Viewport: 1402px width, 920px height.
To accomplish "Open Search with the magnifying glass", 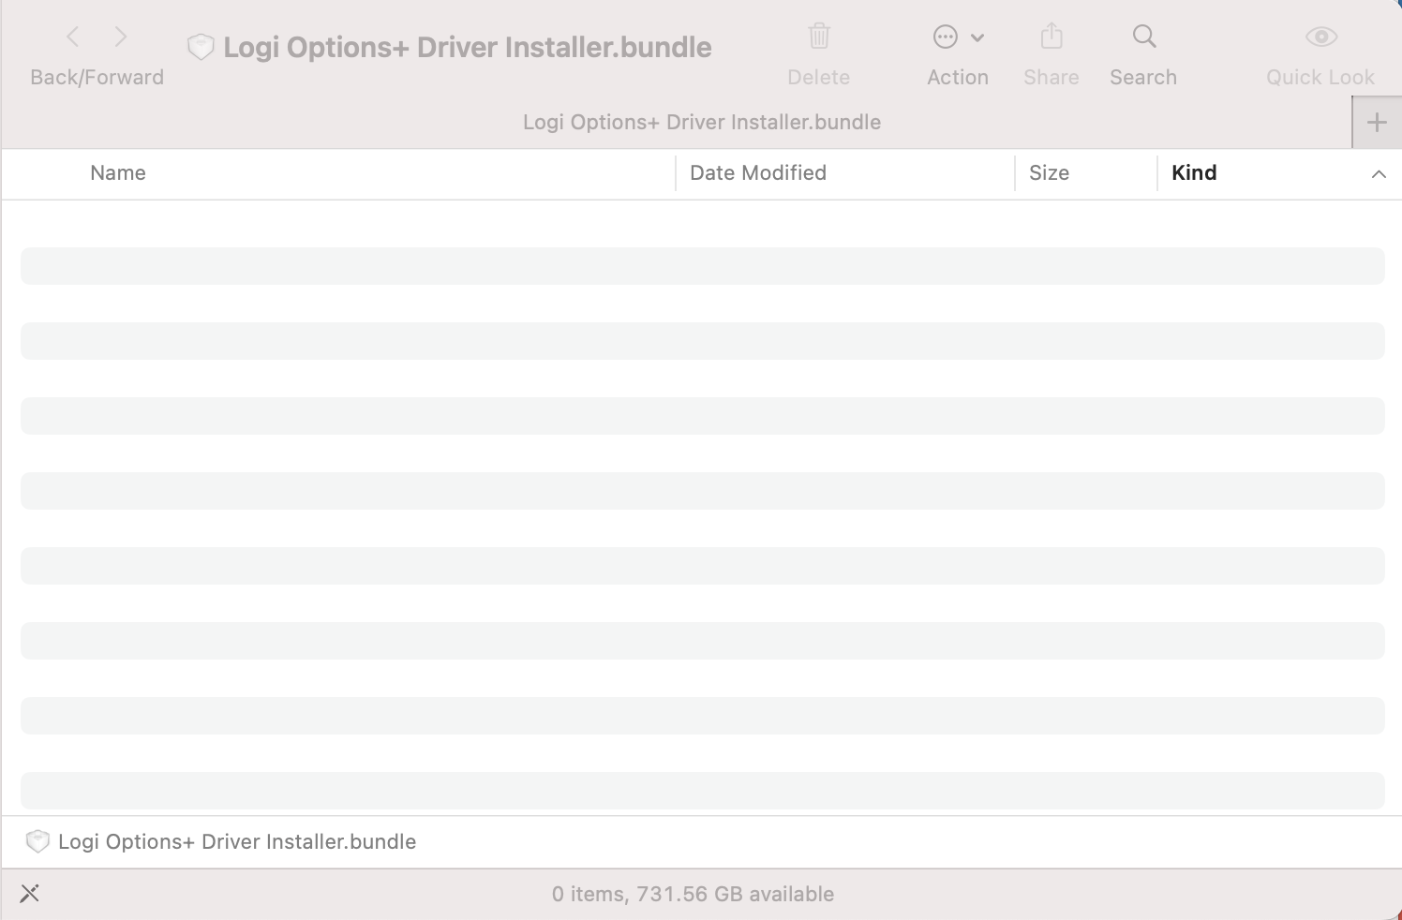I will [x=1143, y=37].
